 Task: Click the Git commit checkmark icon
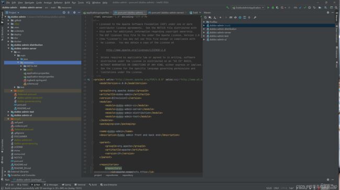[x=304, y=8]
